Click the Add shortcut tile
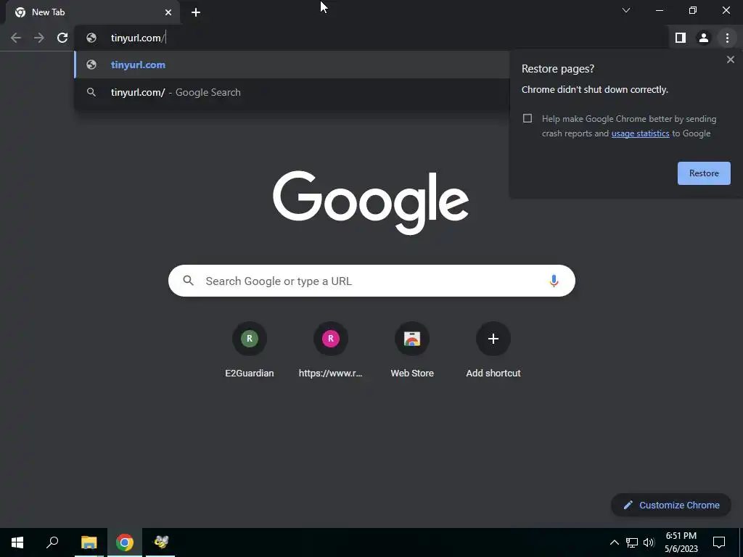This screenshot has height=557, width=743. [x=493, y=350]
